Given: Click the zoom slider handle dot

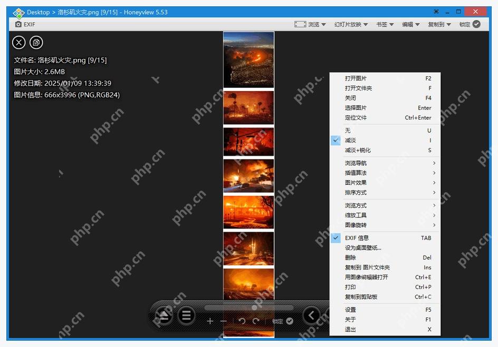Looking at the screenshot, I should tap(254, 308).
